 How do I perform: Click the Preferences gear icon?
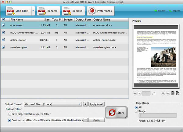[92, 11]
